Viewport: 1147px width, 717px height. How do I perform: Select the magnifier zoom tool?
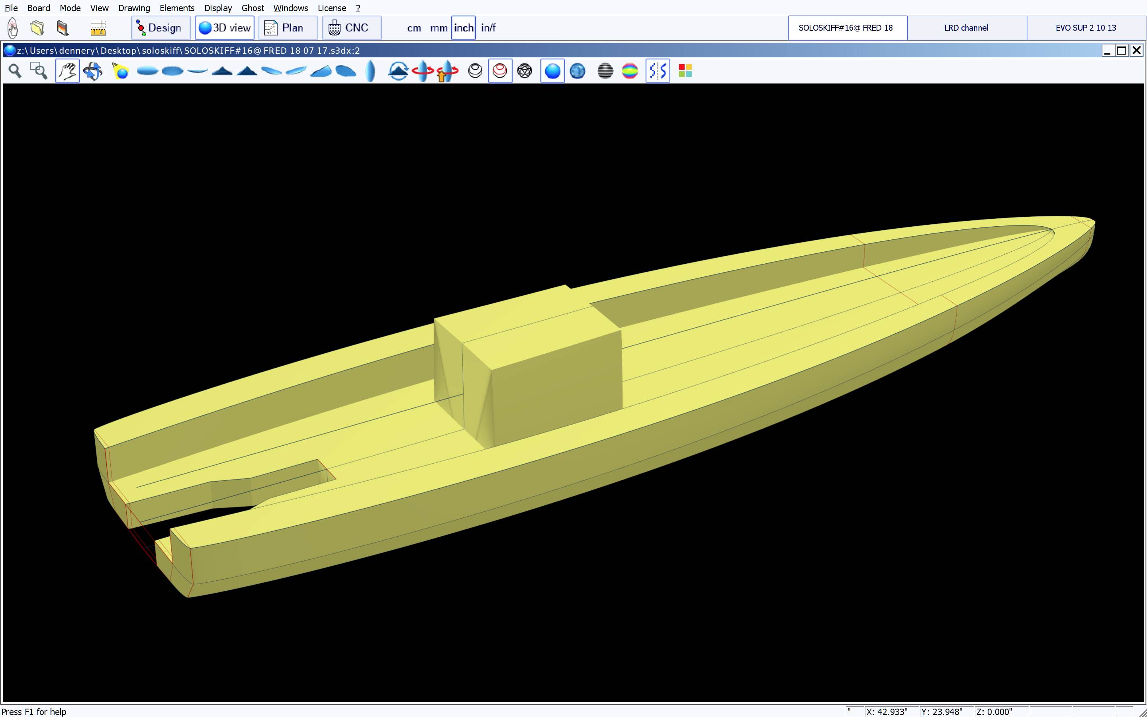click(x=15, y=71)
